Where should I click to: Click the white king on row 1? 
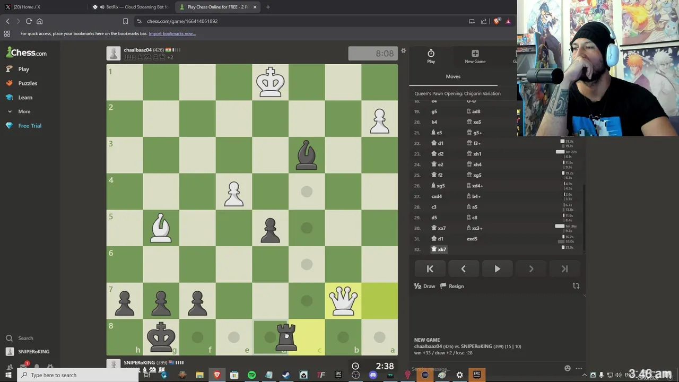[x=271, y=82]
